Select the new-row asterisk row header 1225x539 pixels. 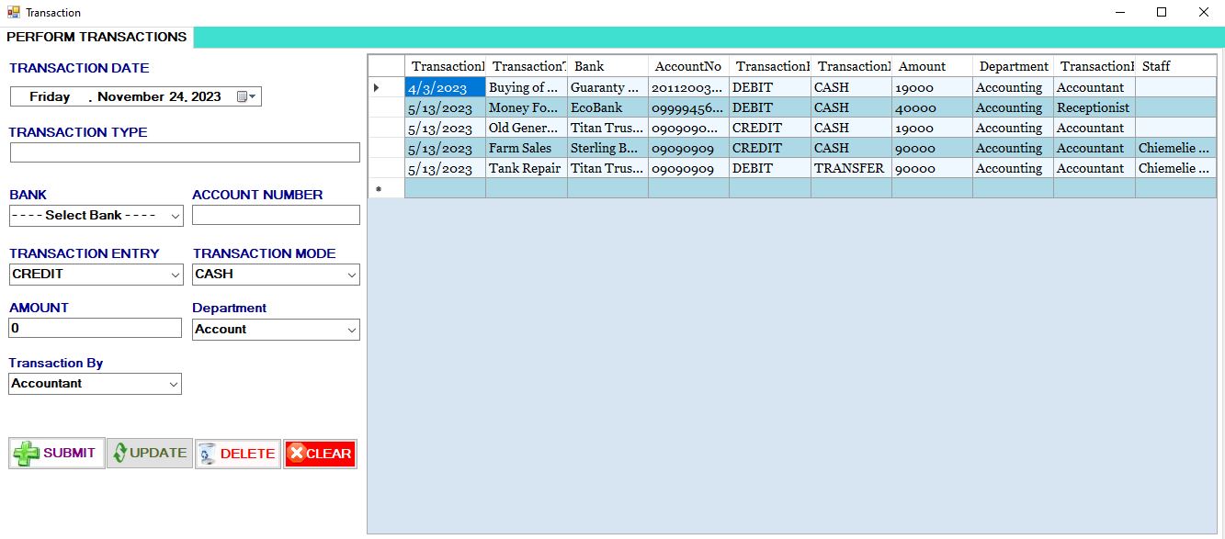(x=386, y=188)
